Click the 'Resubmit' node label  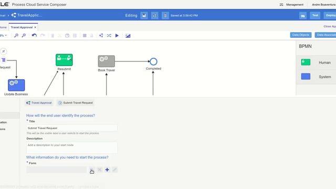(x=64, y=69)
